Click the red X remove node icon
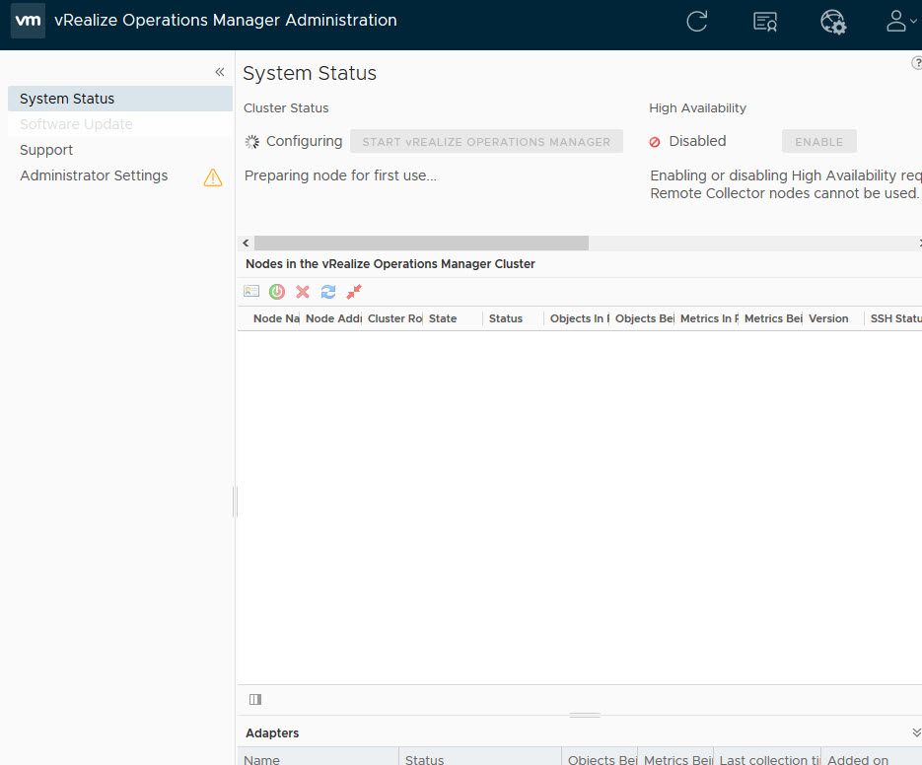 [303, 292]
